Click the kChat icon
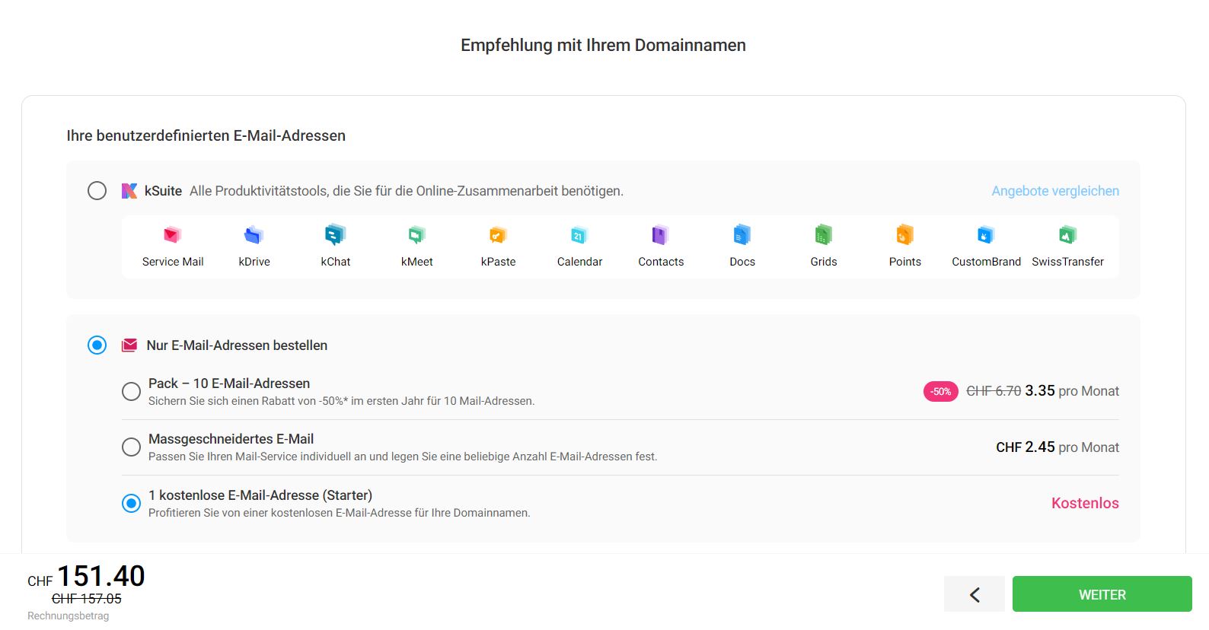The width and height of the screenshot is (1209, 630). click(335, 235)
